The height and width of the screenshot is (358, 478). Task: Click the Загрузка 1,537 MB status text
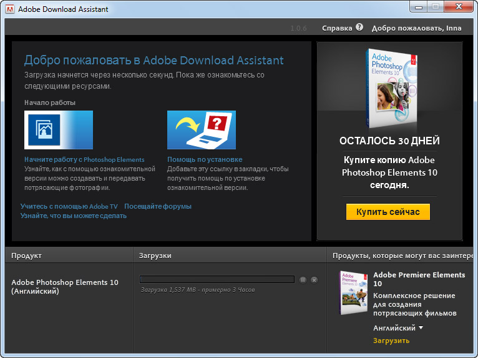click(198, 290)
